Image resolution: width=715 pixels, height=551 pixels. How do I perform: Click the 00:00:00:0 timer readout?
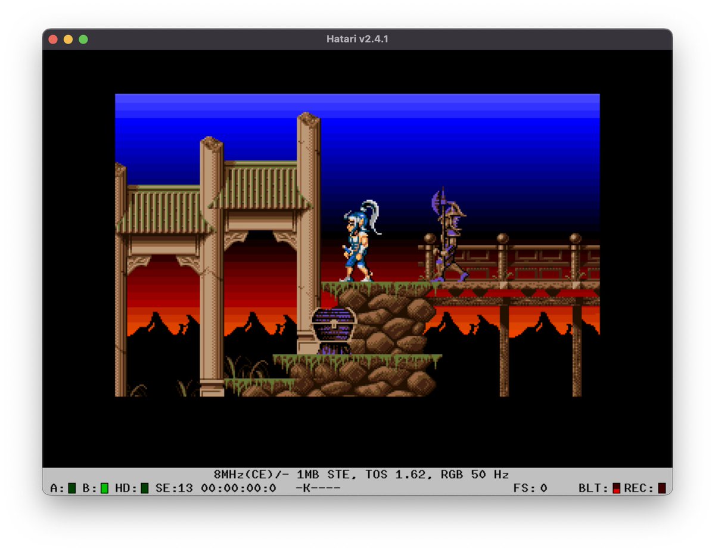[238, 488]
